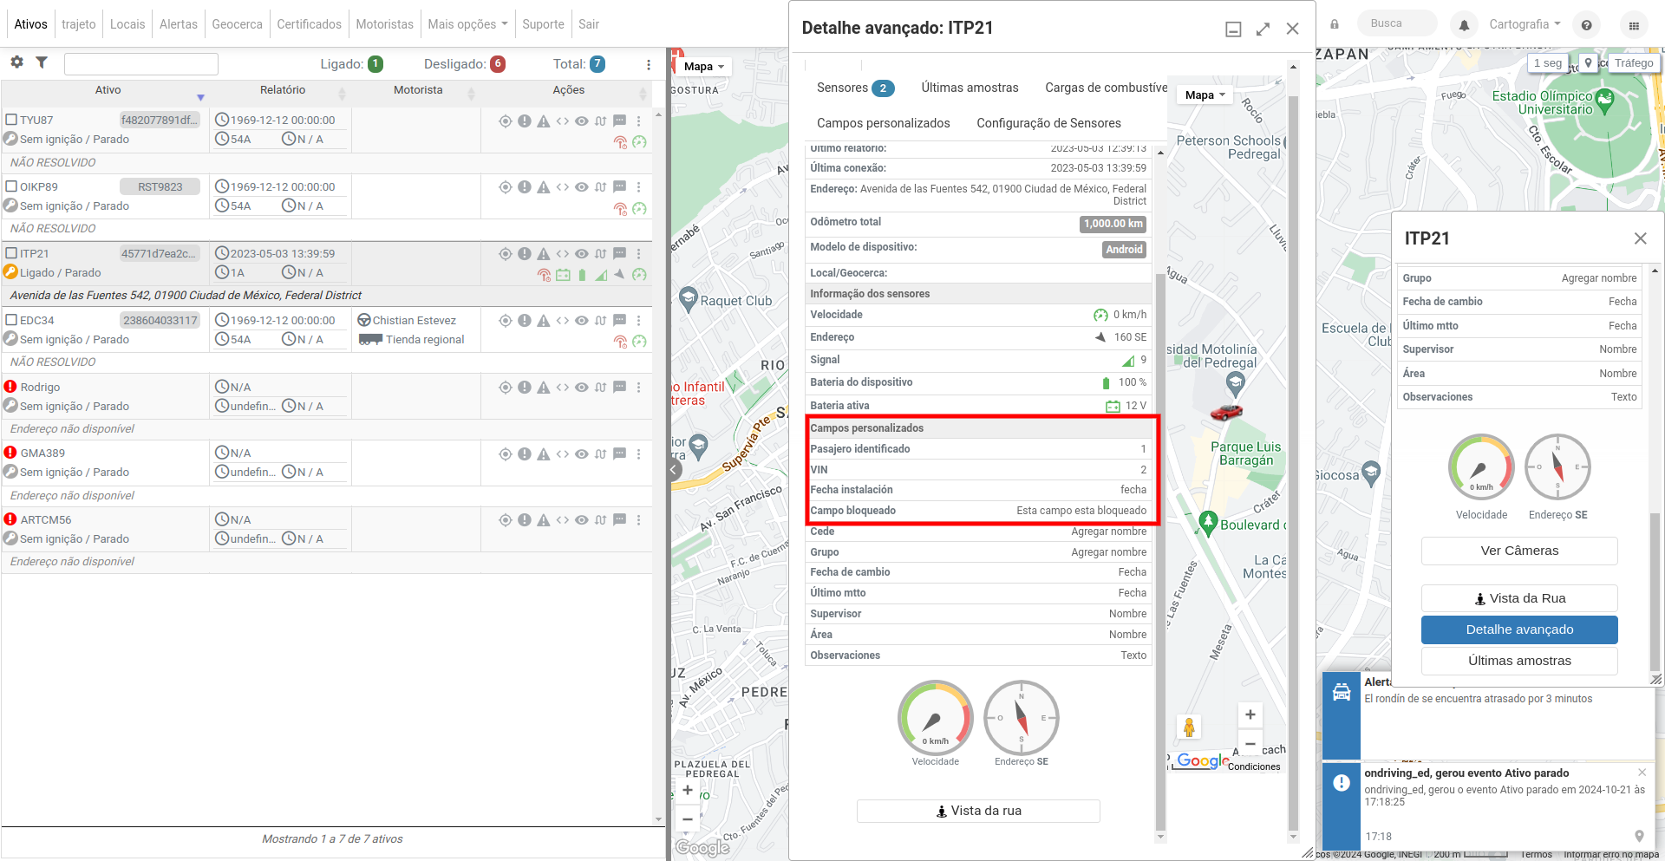Image resolution: width=1665 pixels, height=861 pixels.
Task: Click Últimas amostras in the ITP21 popup
Action: [1519, 661]
